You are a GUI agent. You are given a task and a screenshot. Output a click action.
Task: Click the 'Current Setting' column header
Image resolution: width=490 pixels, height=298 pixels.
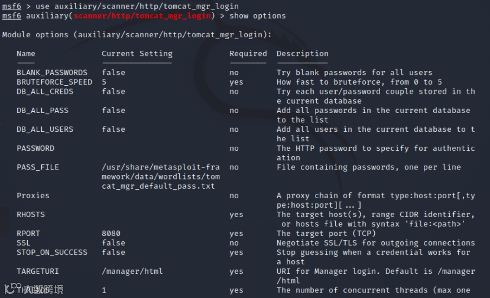pyautogui.click(x=137, y=54)
